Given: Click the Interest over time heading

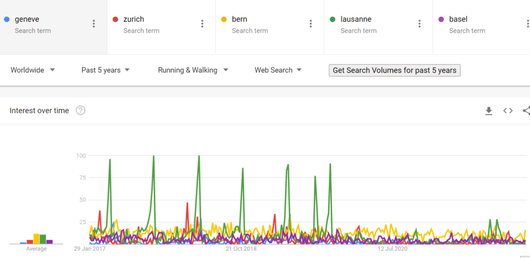Looking at the screenshot, I should 39,110.
